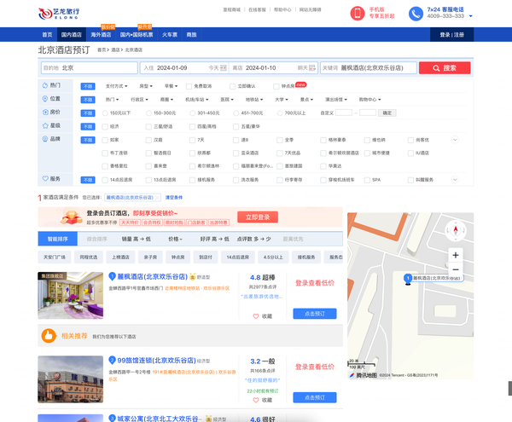Click the 目的地 北京 input field
Viewport: 512px width, 422px height.
click(89, 68)
